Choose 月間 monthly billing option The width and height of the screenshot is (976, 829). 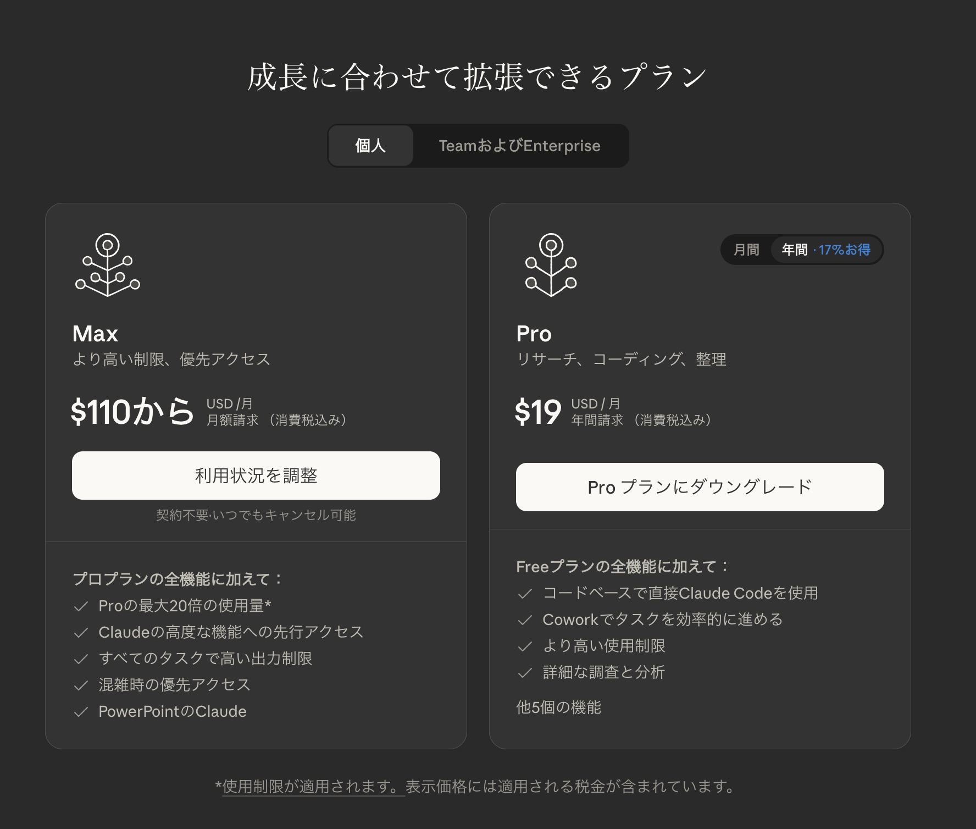click(746, 250)
